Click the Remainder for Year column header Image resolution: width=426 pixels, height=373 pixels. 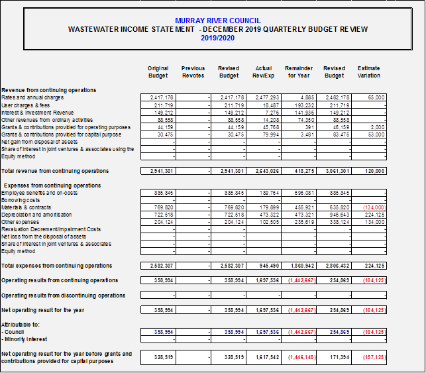tap(299, 72)
